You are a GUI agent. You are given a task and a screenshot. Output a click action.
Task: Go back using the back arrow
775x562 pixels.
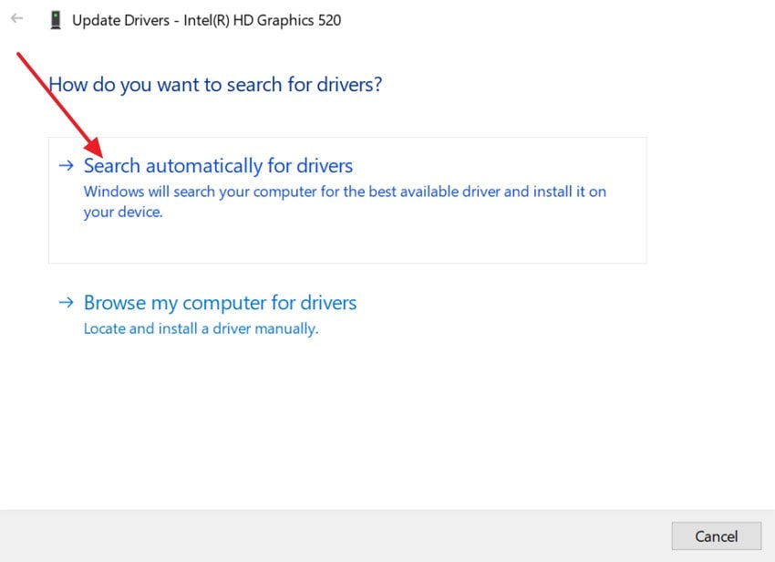click(16, 19)
